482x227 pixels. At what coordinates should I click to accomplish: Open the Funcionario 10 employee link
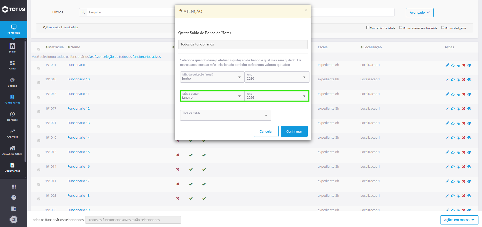[78, 79]
